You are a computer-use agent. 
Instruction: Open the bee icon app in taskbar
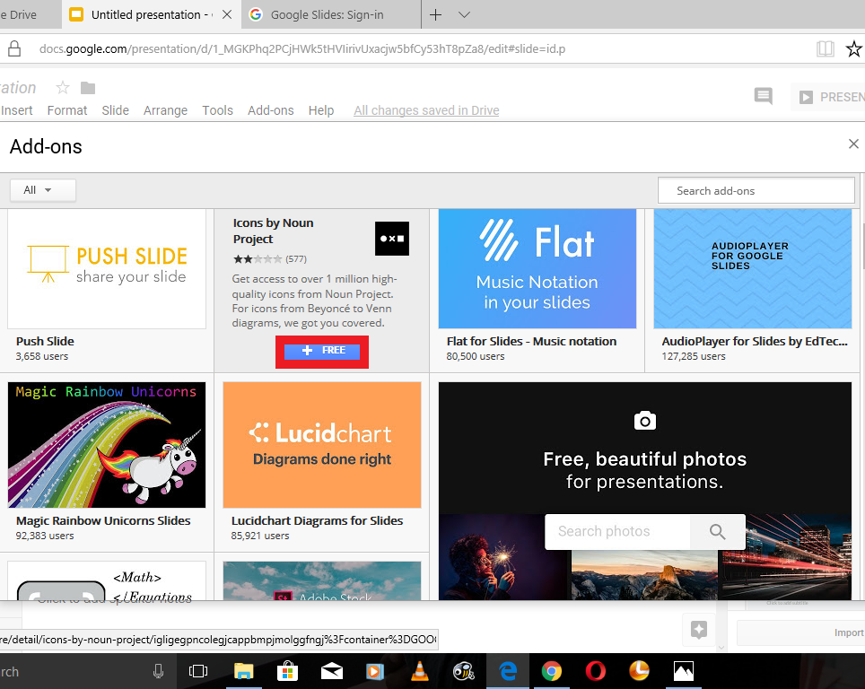[x=463, y=671]
